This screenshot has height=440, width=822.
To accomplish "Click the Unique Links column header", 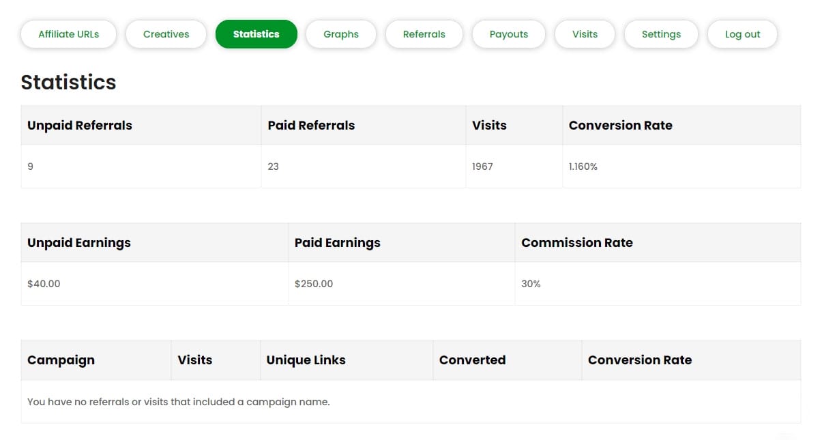I will pos(306,360).
